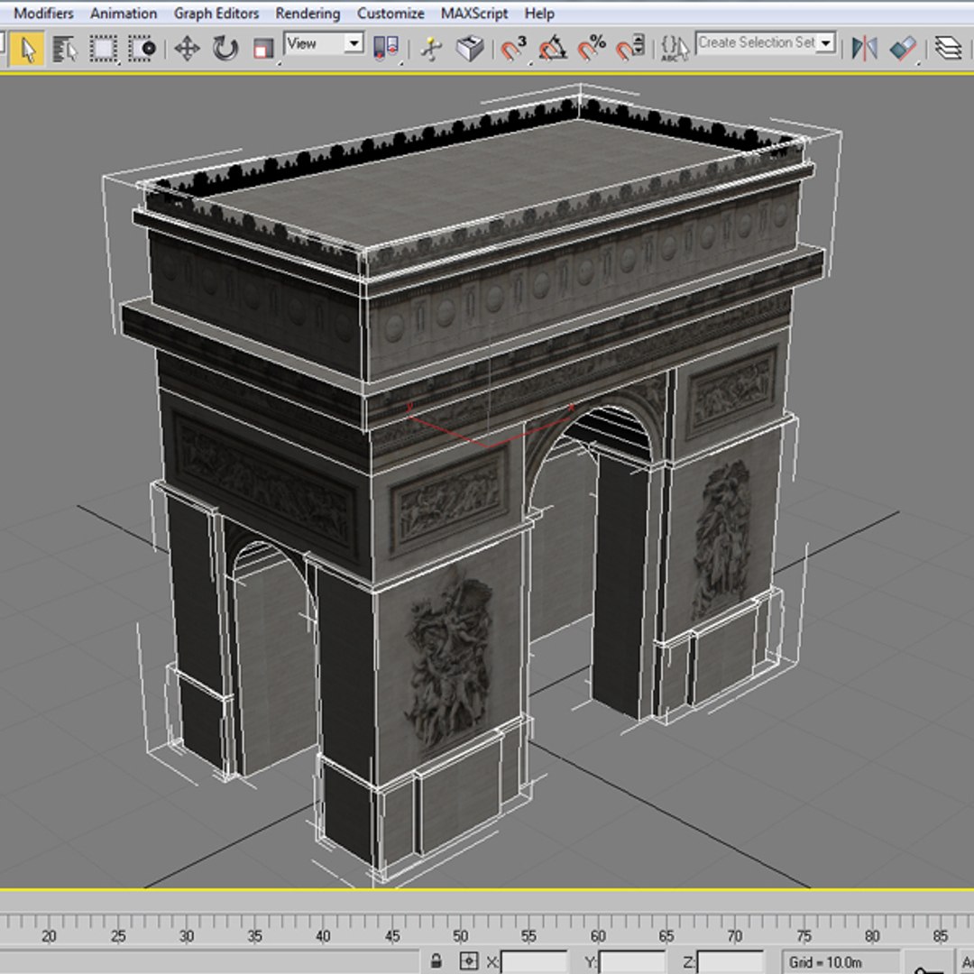This screenshot has width=974, height=974.
Task: Open the Customize menu
Action: (x=391, y=13)
